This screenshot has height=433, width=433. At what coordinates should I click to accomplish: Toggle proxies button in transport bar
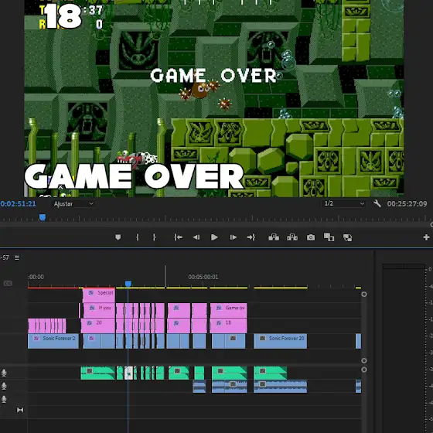coord(347,237)
